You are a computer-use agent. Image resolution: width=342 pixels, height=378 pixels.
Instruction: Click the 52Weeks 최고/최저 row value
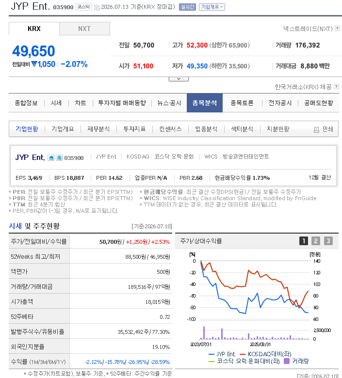[147, 257]
